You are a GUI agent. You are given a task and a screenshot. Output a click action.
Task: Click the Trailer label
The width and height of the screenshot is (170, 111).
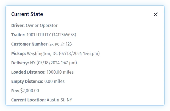pos(18,35)
